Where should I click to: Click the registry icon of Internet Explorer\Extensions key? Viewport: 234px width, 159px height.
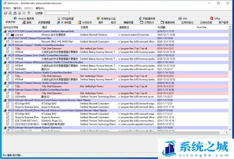point(5,127)
